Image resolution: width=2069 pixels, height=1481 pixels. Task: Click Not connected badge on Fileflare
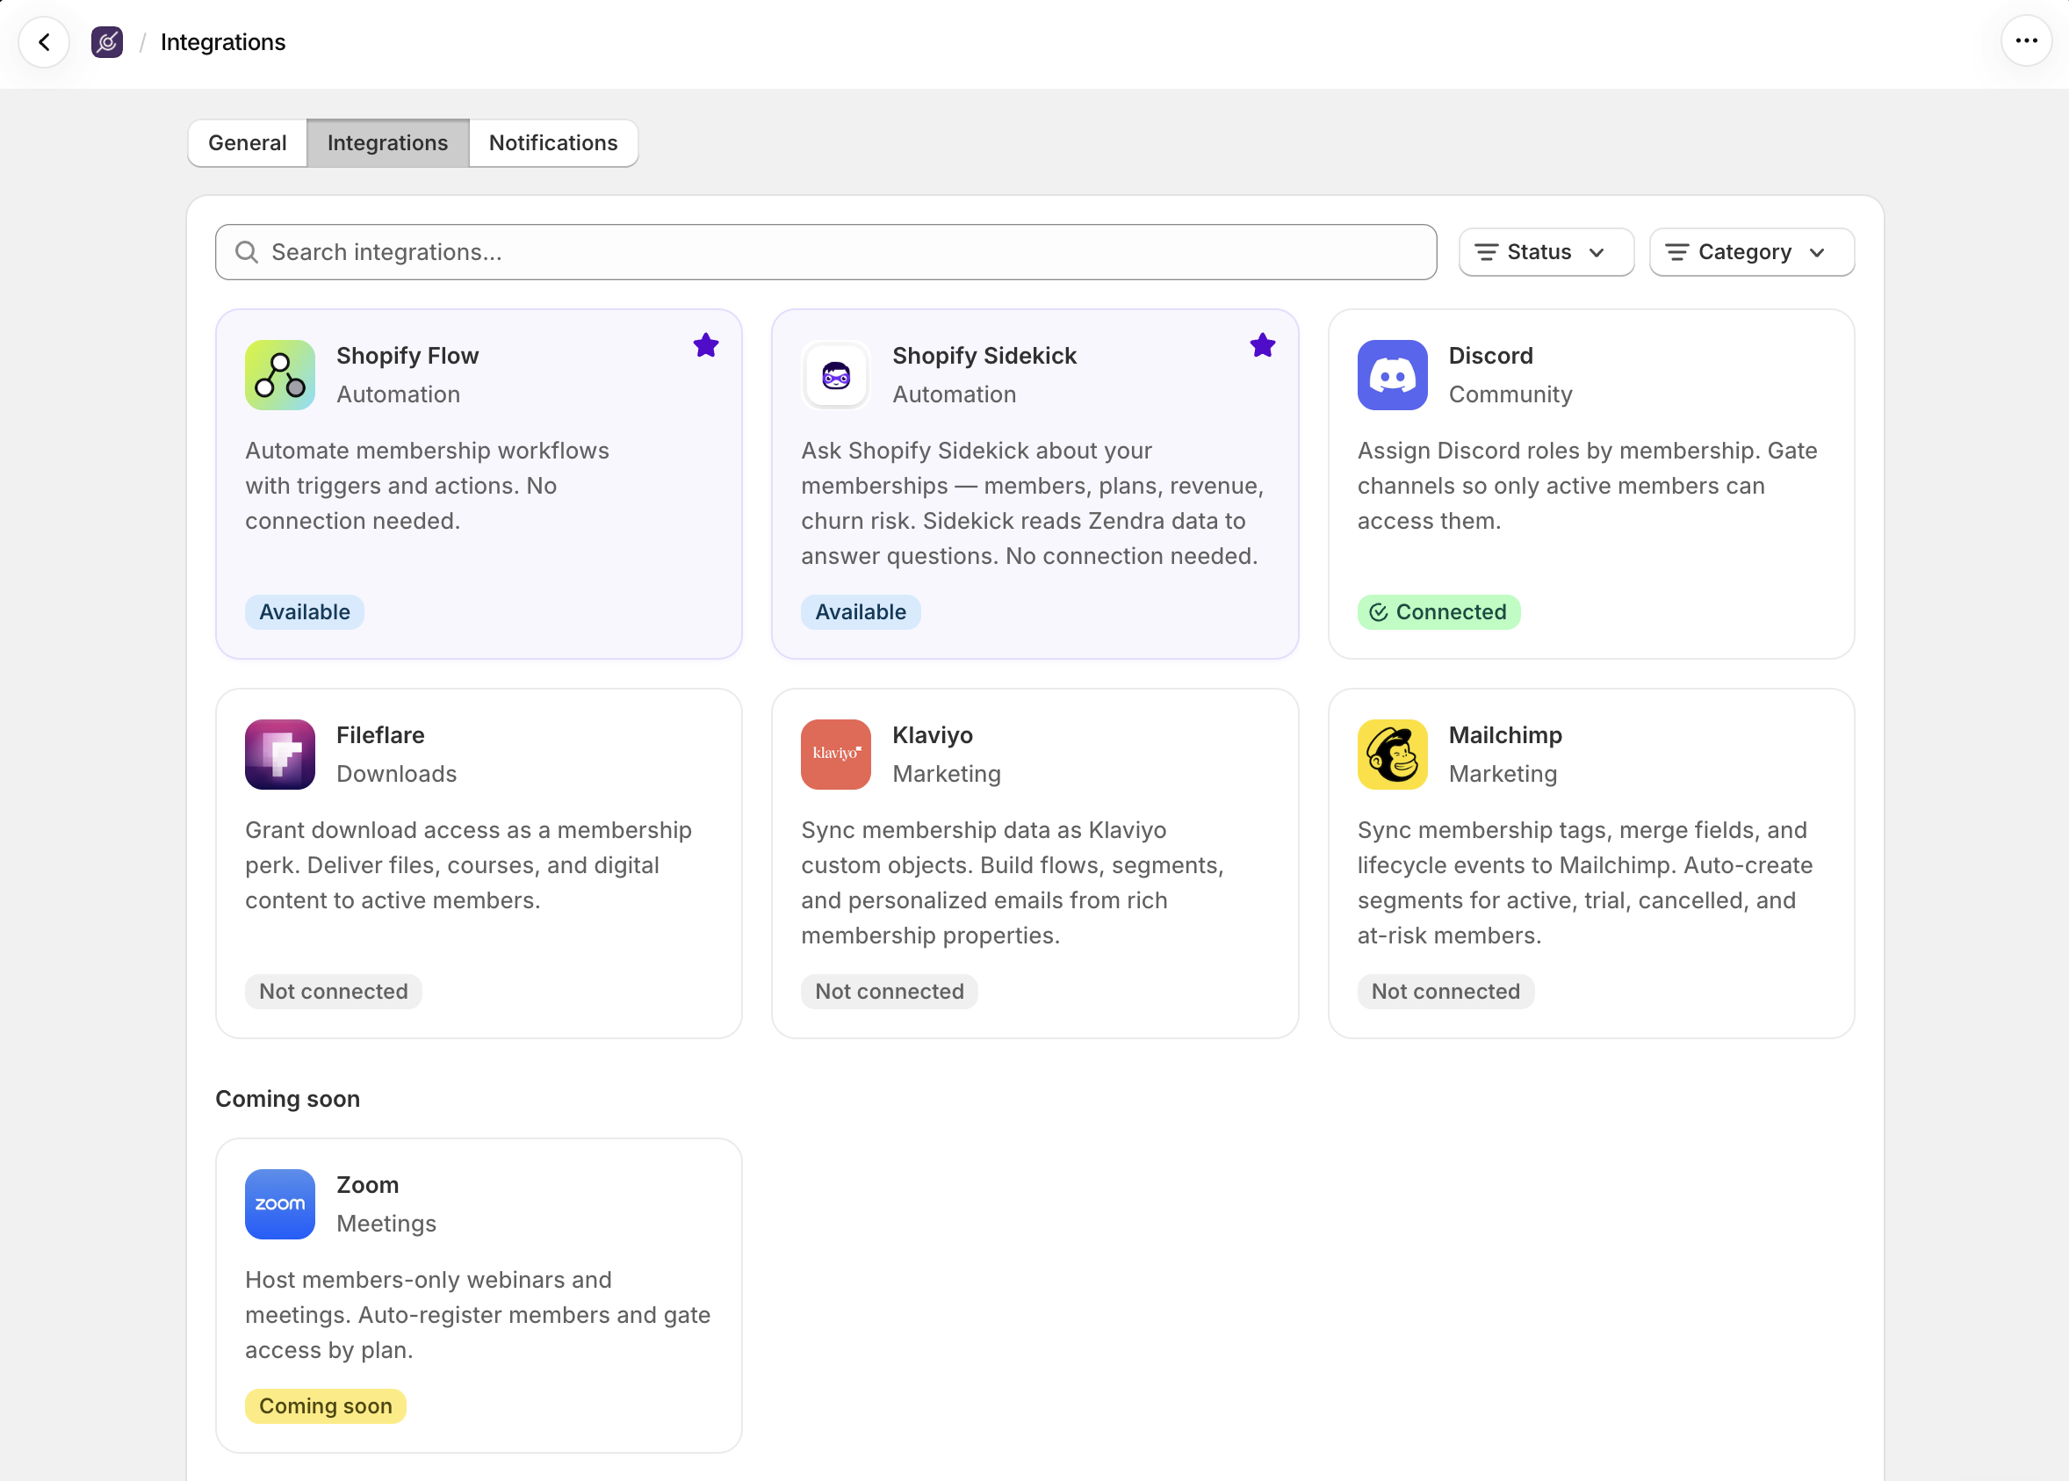coord(334,991)
